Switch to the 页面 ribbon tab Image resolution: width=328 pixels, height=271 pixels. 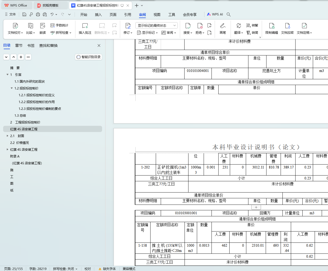113,15
